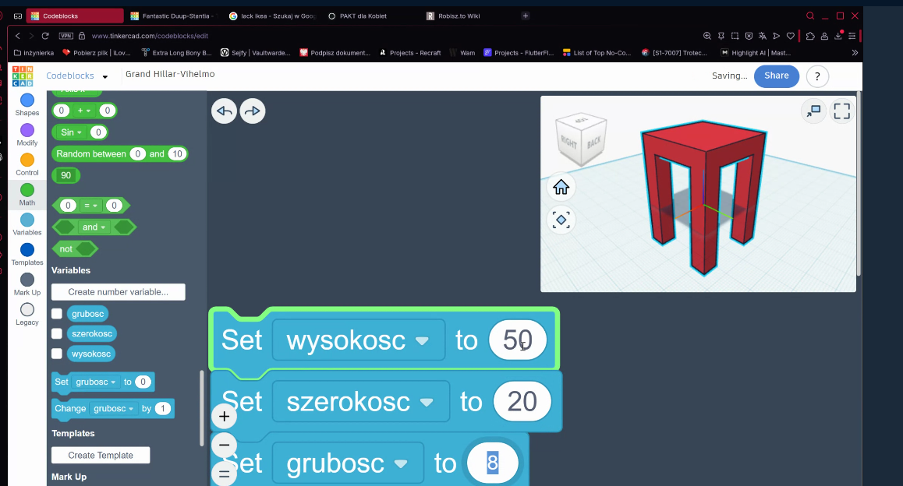Zoom in the workspace with plus

click(224, 417)
